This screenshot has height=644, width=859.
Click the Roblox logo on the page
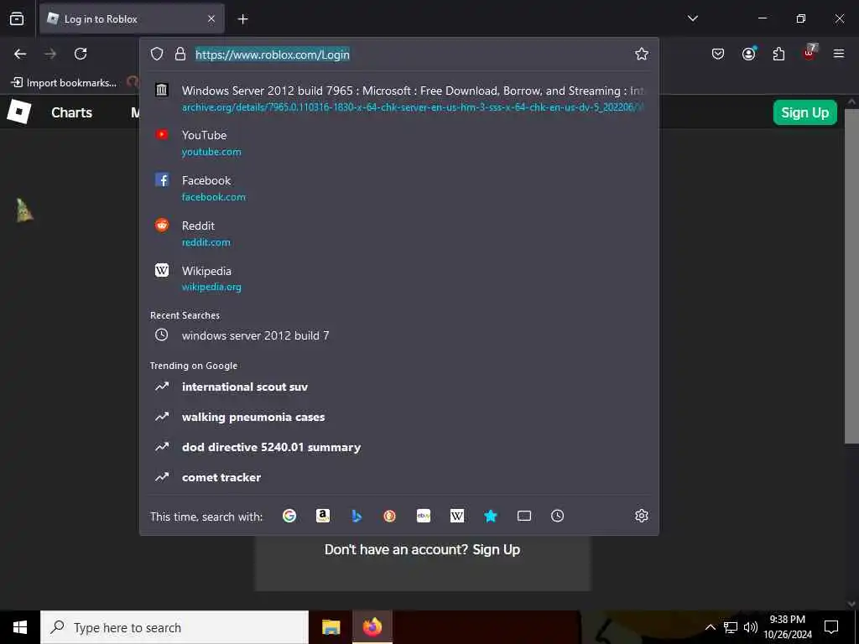point(19,112)
